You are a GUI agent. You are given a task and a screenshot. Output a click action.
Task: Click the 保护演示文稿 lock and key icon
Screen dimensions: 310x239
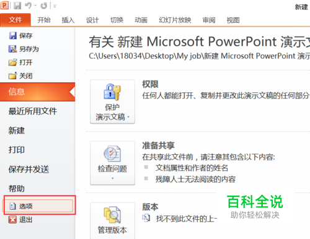click(x=112, y=92)
